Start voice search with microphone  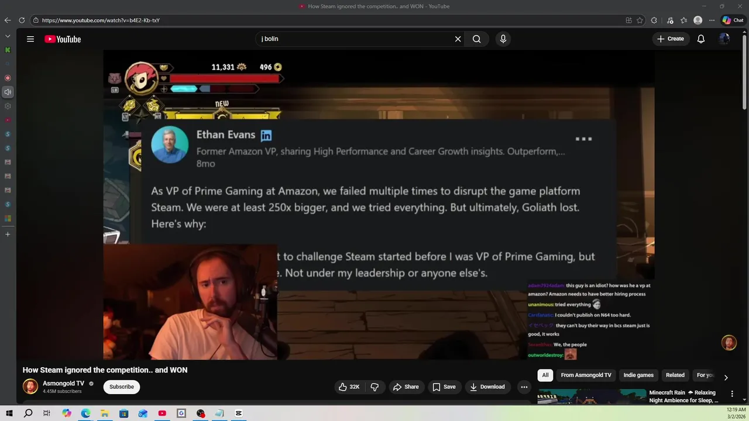point(503,39)
